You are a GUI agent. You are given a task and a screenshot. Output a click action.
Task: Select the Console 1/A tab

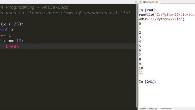coord(151,2)
